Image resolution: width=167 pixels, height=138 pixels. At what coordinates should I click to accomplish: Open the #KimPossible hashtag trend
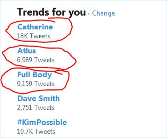pos(42,122)
